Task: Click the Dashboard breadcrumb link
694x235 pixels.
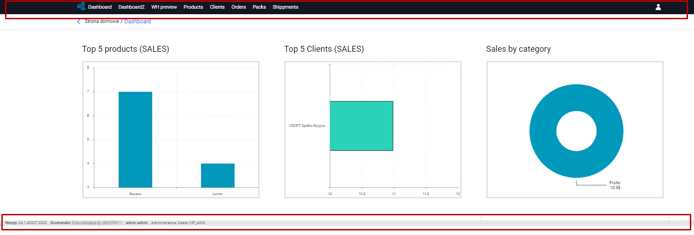Action: pos(138,22)
